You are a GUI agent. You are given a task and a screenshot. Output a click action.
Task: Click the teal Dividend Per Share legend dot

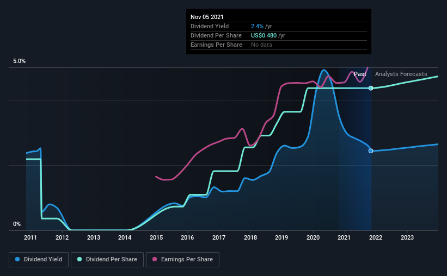coord(79,259)
